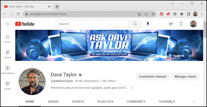Open the tab search chevron
This screenshot has height=107, width=207.
pyautogui.click(x=173, y=4)
